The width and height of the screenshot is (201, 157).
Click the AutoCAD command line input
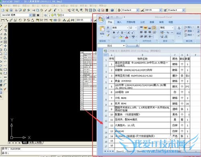click(49, 153)
